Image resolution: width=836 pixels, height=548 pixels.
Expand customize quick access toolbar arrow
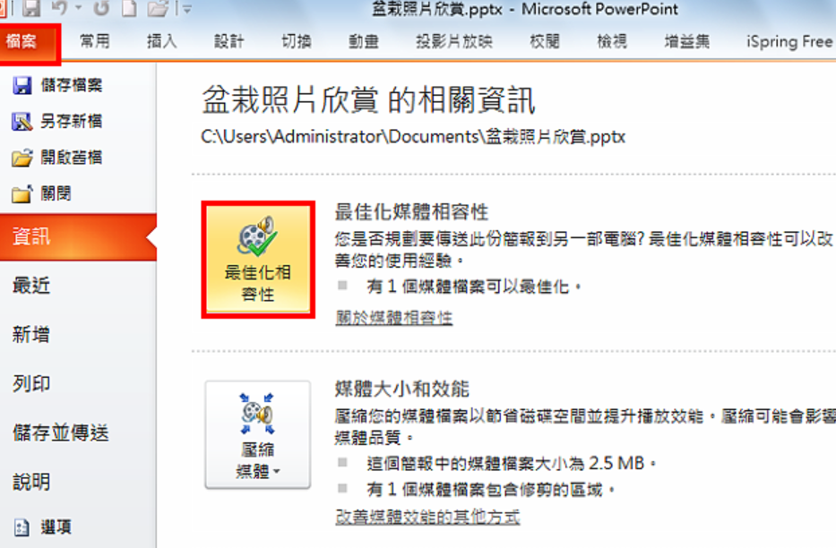(186, 8)
